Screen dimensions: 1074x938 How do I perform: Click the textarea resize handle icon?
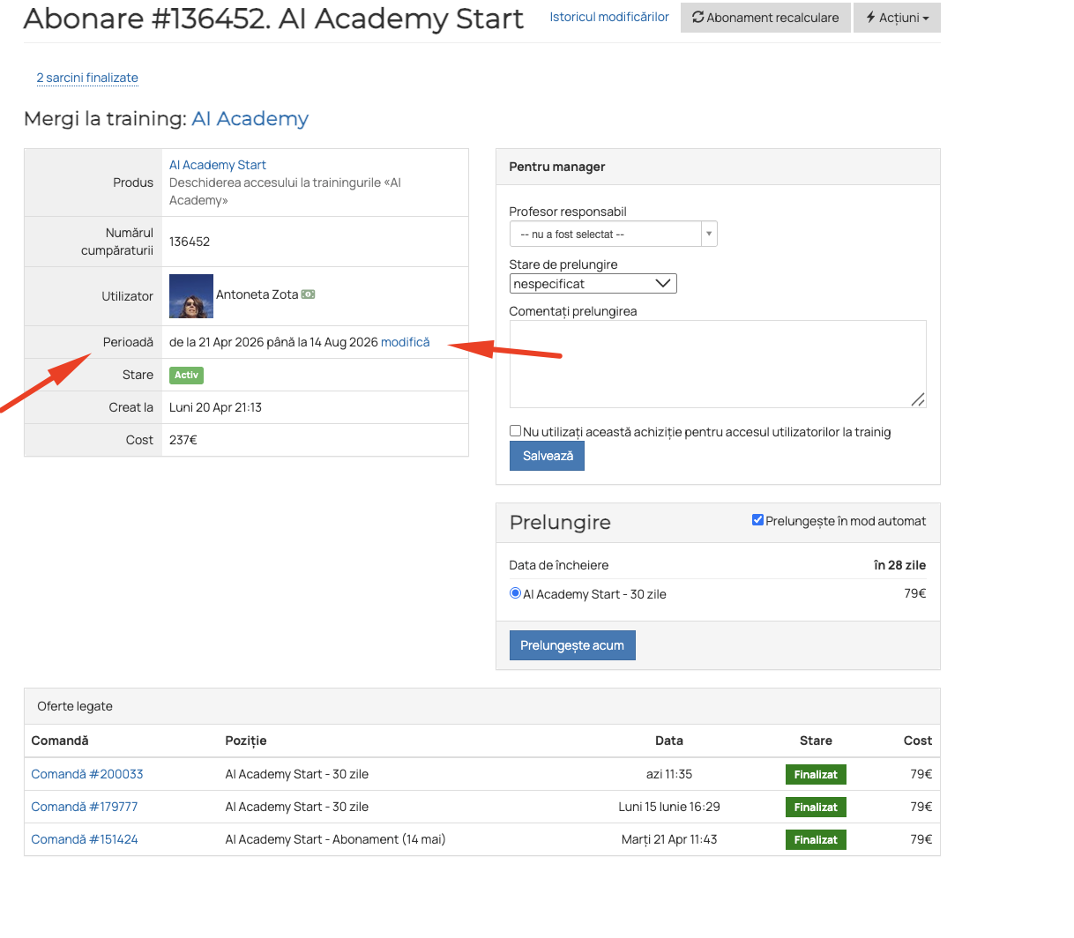[918, 399]
